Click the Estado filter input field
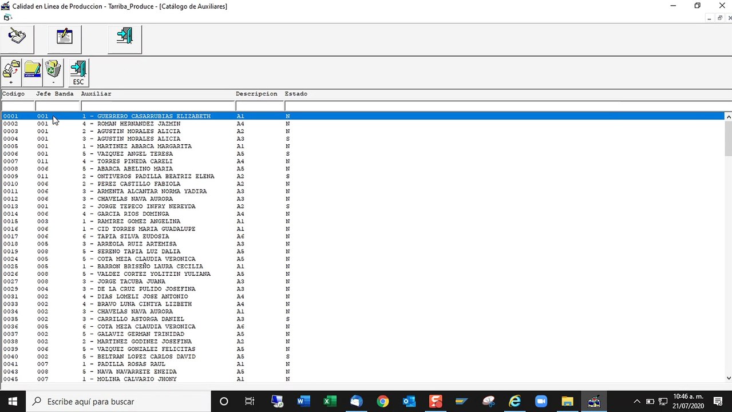 coord(508,106)
